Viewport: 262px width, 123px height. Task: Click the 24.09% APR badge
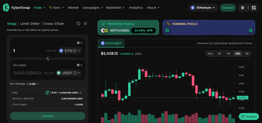tap(143, 30)
